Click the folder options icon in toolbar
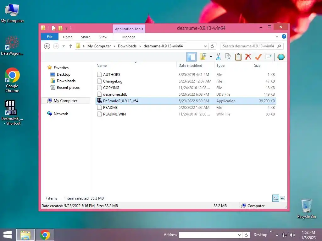 coord(203,57)
